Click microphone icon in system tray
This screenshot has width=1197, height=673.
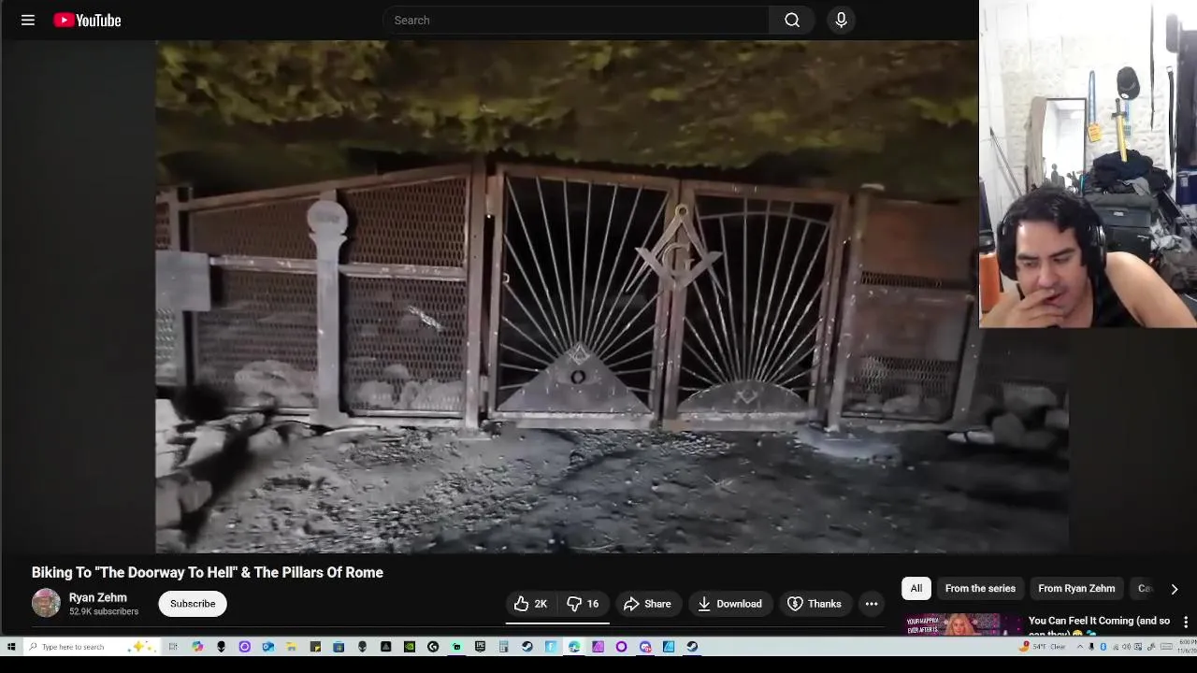(1091, 646)
